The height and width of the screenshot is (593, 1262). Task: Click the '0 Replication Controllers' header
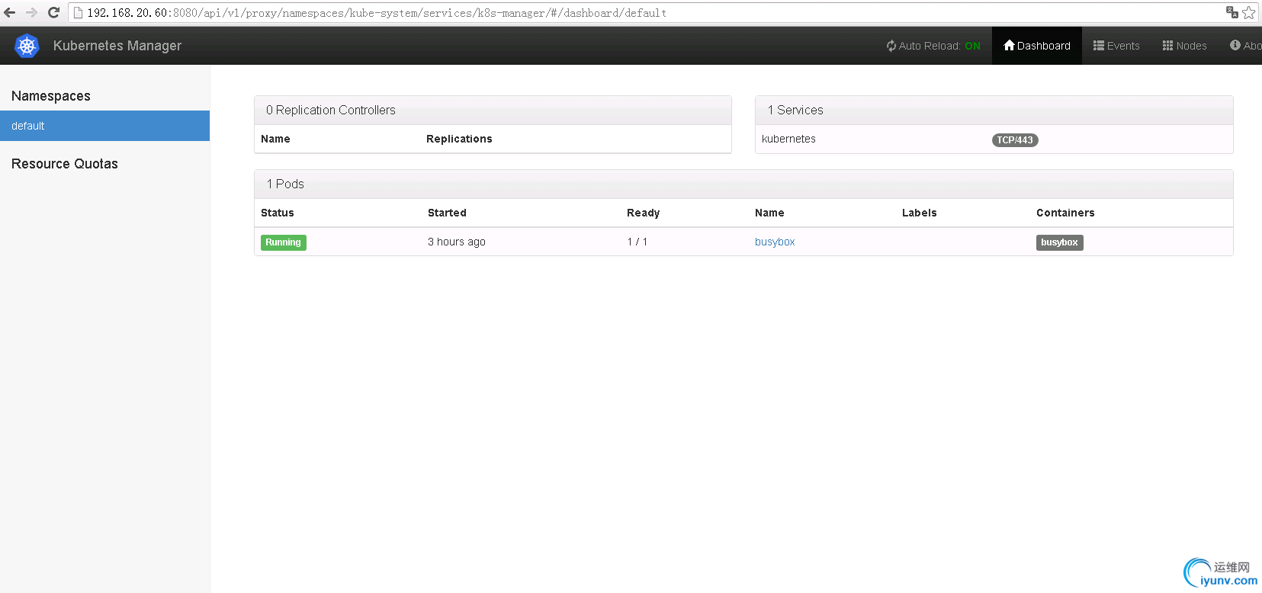(493, 110)
